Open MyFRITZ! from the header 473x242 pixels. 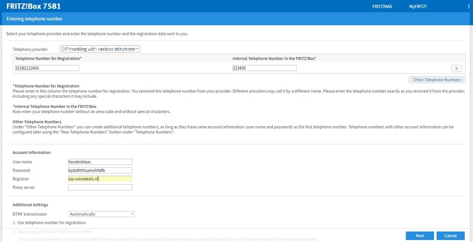point(417,7)
